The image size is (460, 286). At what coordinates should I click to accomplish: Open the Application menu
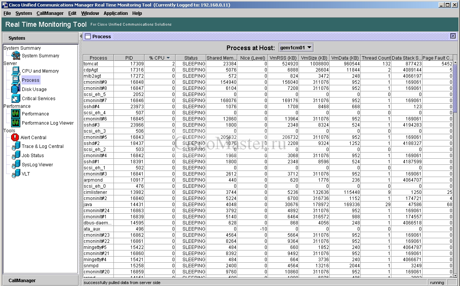point(116,13)
